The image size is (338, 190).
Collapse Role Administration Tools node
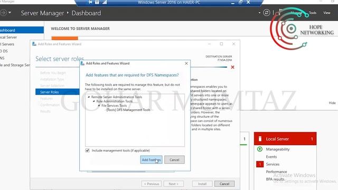(x=94, y=101)
